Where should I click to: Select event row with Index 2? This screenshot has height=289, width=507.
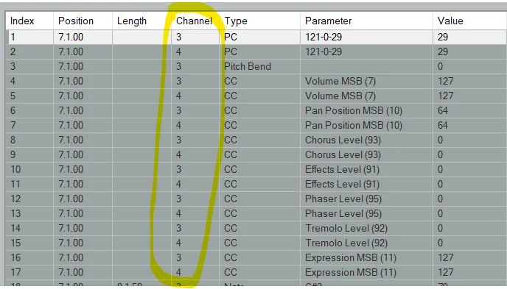point(256,51)
